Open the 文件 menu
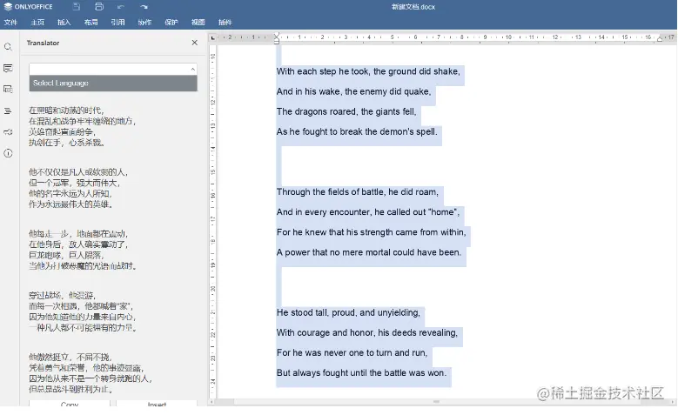 [x=10, y=22]
